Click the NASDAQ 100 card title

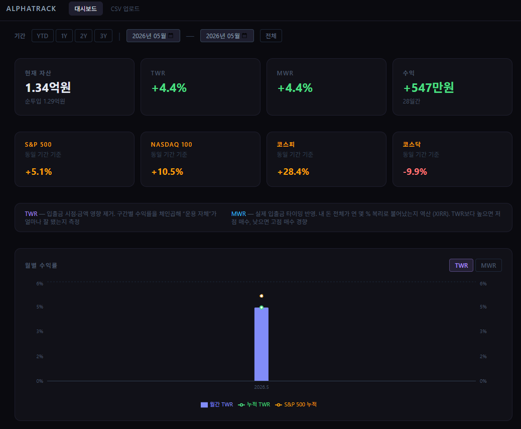(x=172, y=144)
